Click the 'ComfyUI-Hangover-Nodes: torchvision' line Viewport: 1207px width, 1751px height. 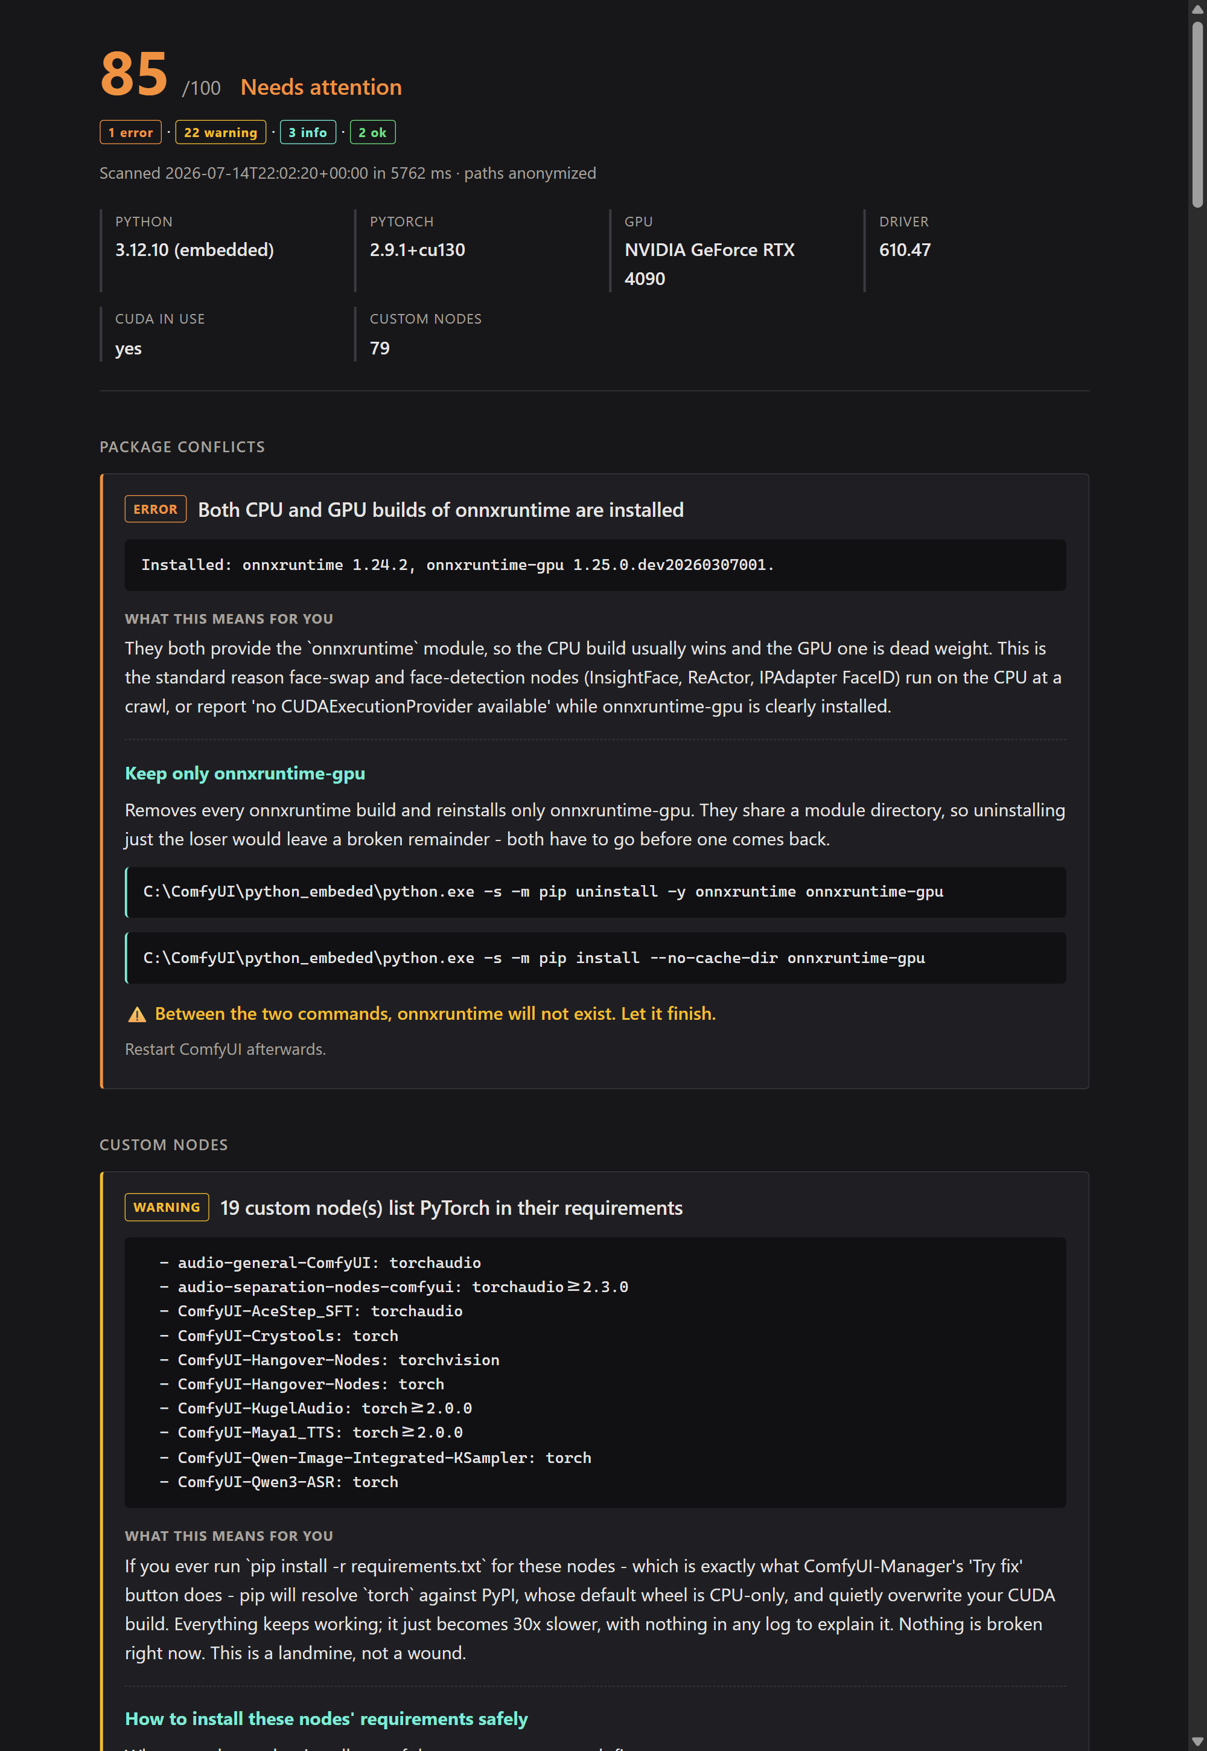point(329,1360)
